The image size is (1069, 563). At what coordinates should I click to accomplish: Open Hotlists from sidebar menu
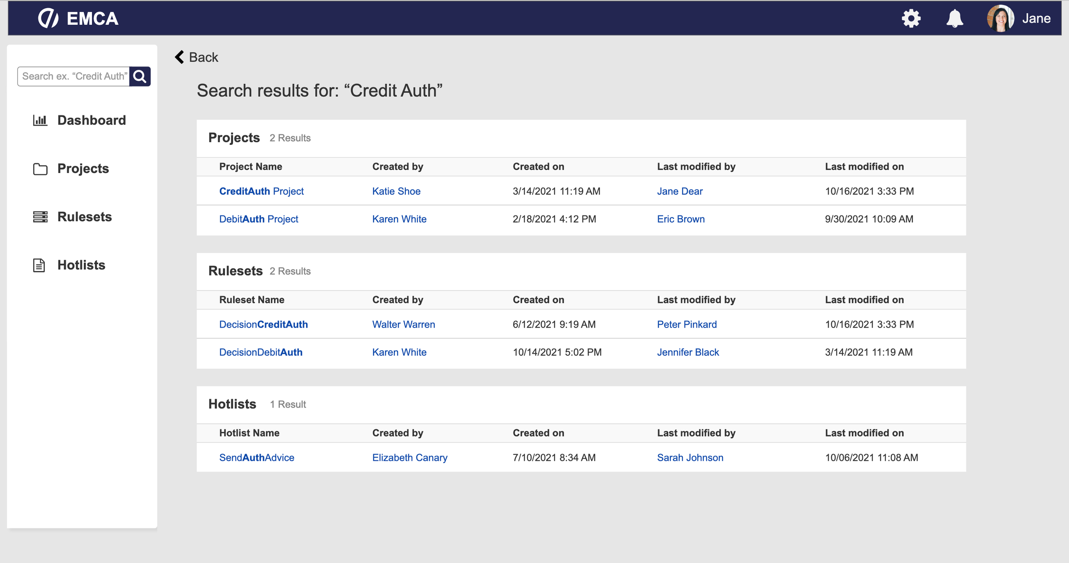click(x=81, y=265)
